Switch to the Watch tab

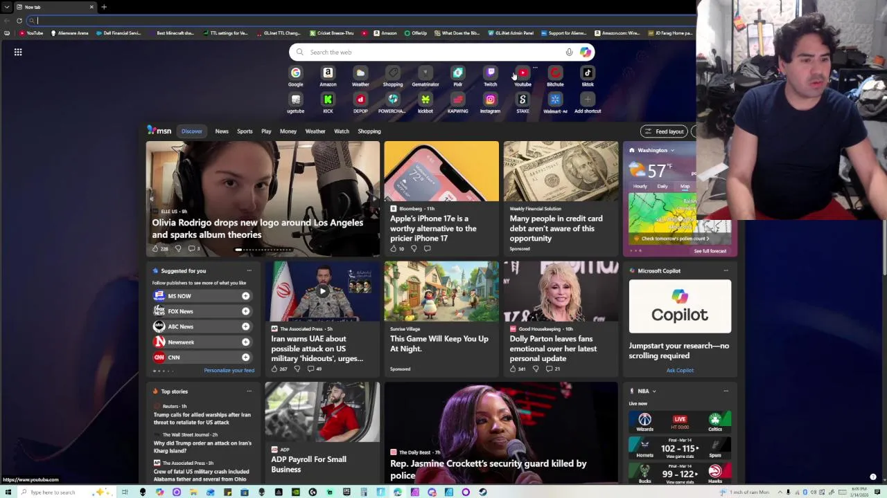click(342, 131)
